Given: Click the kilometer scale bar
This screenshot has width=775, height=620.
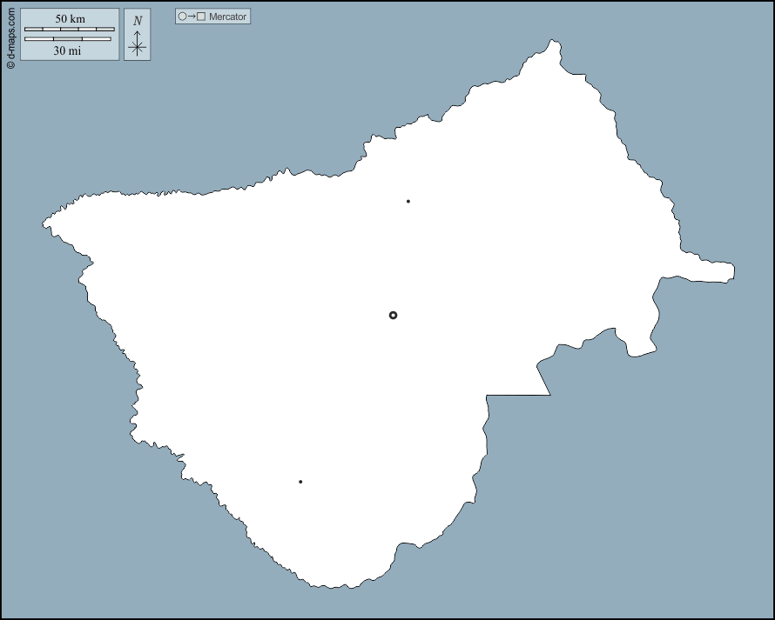Looking at the screenshot, I should click(70, 30).
